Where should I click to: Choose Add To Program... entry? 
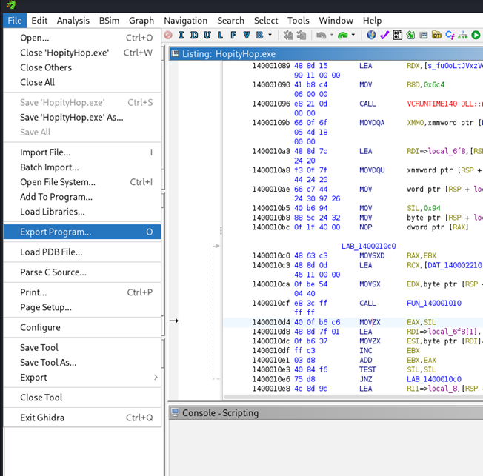(x=82, y=197)
